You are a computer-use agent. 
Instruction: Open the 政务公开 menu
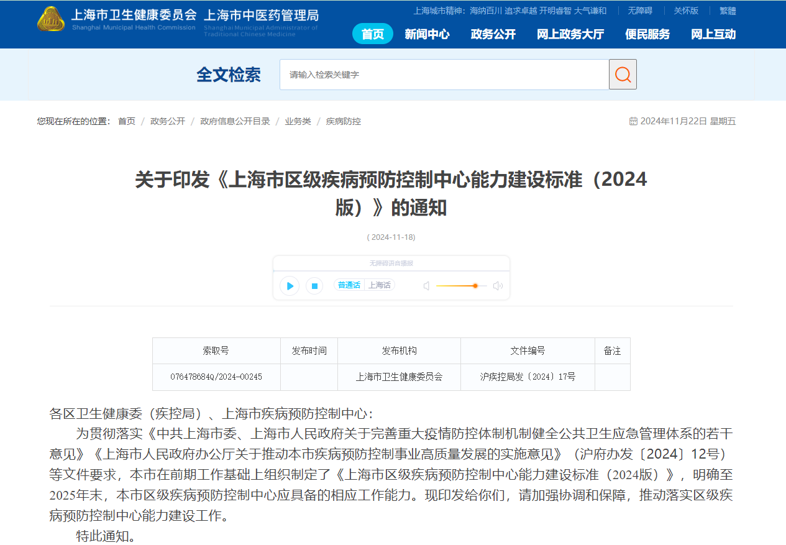(x=493, y=34)
